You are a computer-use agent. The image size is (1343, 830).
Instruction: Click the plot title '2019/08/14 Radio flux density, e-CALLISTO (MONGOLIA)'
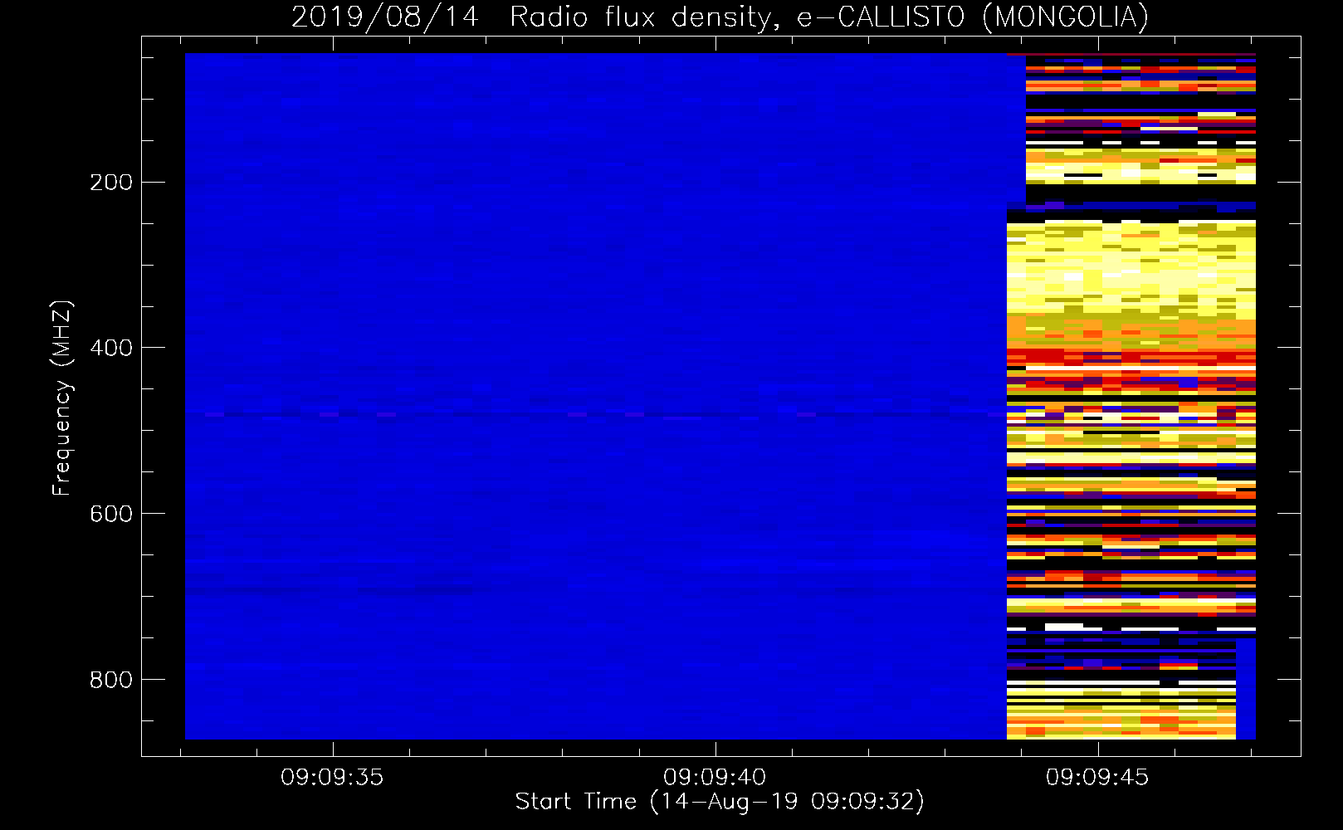click(720, 17)
